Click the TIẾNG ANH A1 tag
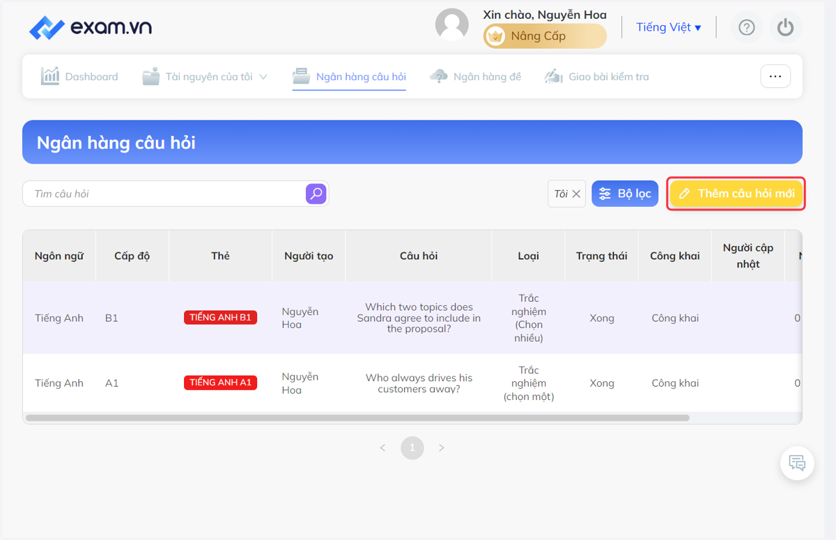The height and width of the screenshot is (540, 836). click(220, 383)
